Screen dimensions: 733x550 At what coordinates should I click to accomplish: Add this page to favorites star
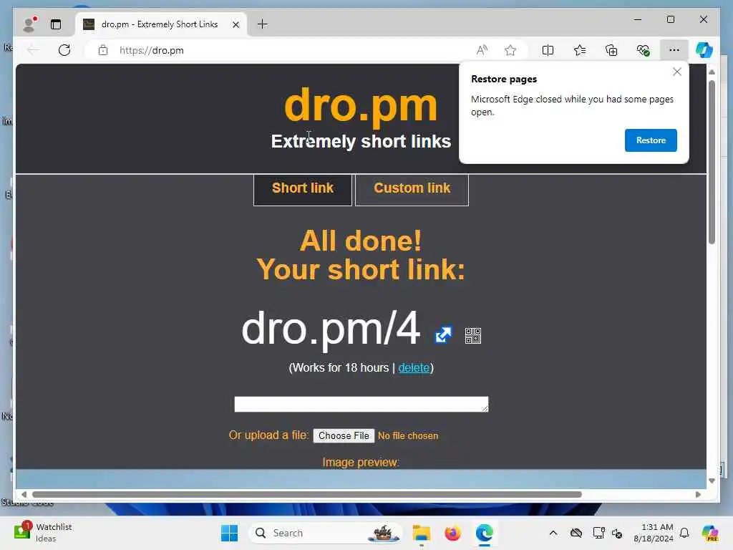(510, 50)
